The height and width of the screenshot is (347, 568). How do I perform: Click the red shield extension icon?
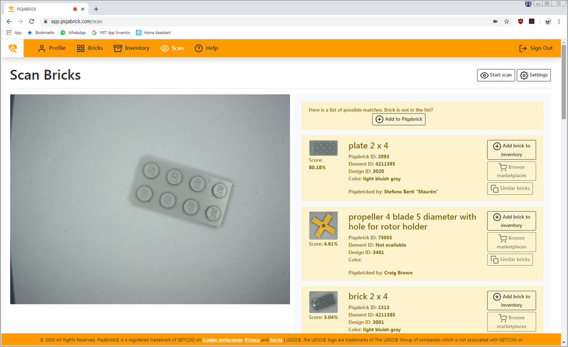pos(520,22)
